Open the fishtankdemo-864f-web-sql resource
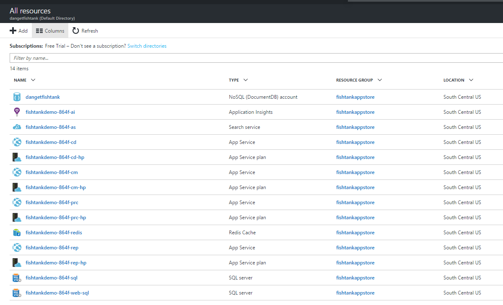This screenshot has height=305, width=503. (57, 293)
